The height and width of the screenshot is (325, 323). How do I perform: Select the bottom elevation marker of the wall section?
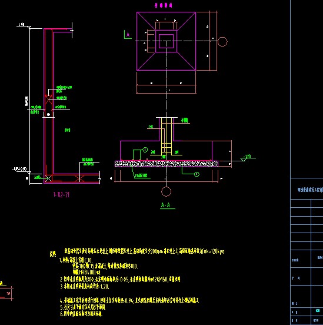click(22, 170)
